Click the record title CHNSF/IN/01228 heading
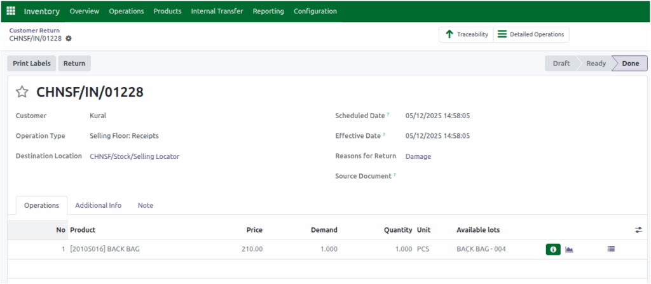The width and height of the screenshot is (651, 284). pos(90,91)
